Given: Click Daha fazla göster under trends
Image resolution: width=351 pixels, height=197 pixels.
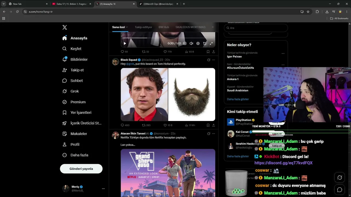Looking at the screenshot, I should click(x=238, y=99).
